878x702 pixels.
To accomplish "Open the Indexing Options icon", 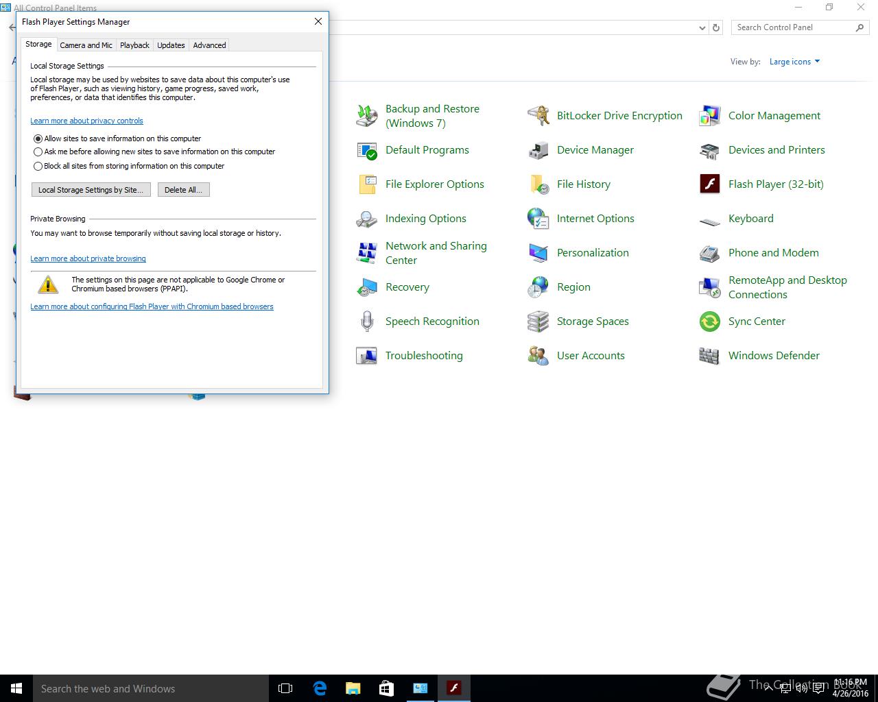I will [x=367, y=219].
